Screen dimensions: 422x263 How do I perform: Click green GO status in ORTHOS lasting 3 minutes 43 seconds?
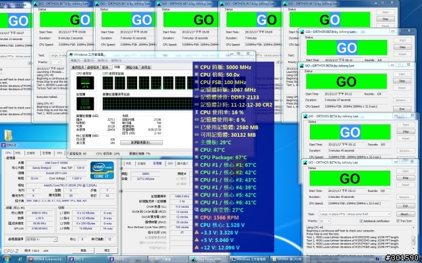pos(350,178)
